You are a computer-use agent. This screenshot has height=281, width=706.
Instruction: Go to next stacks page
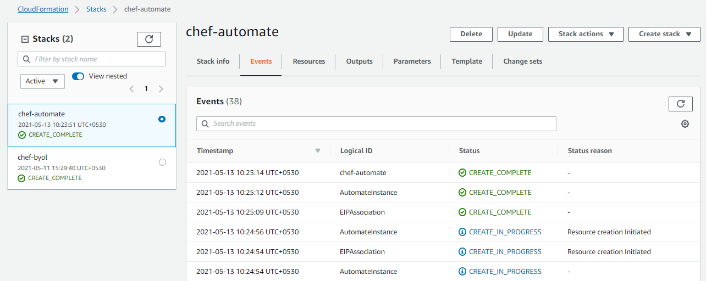coord(161,89)
